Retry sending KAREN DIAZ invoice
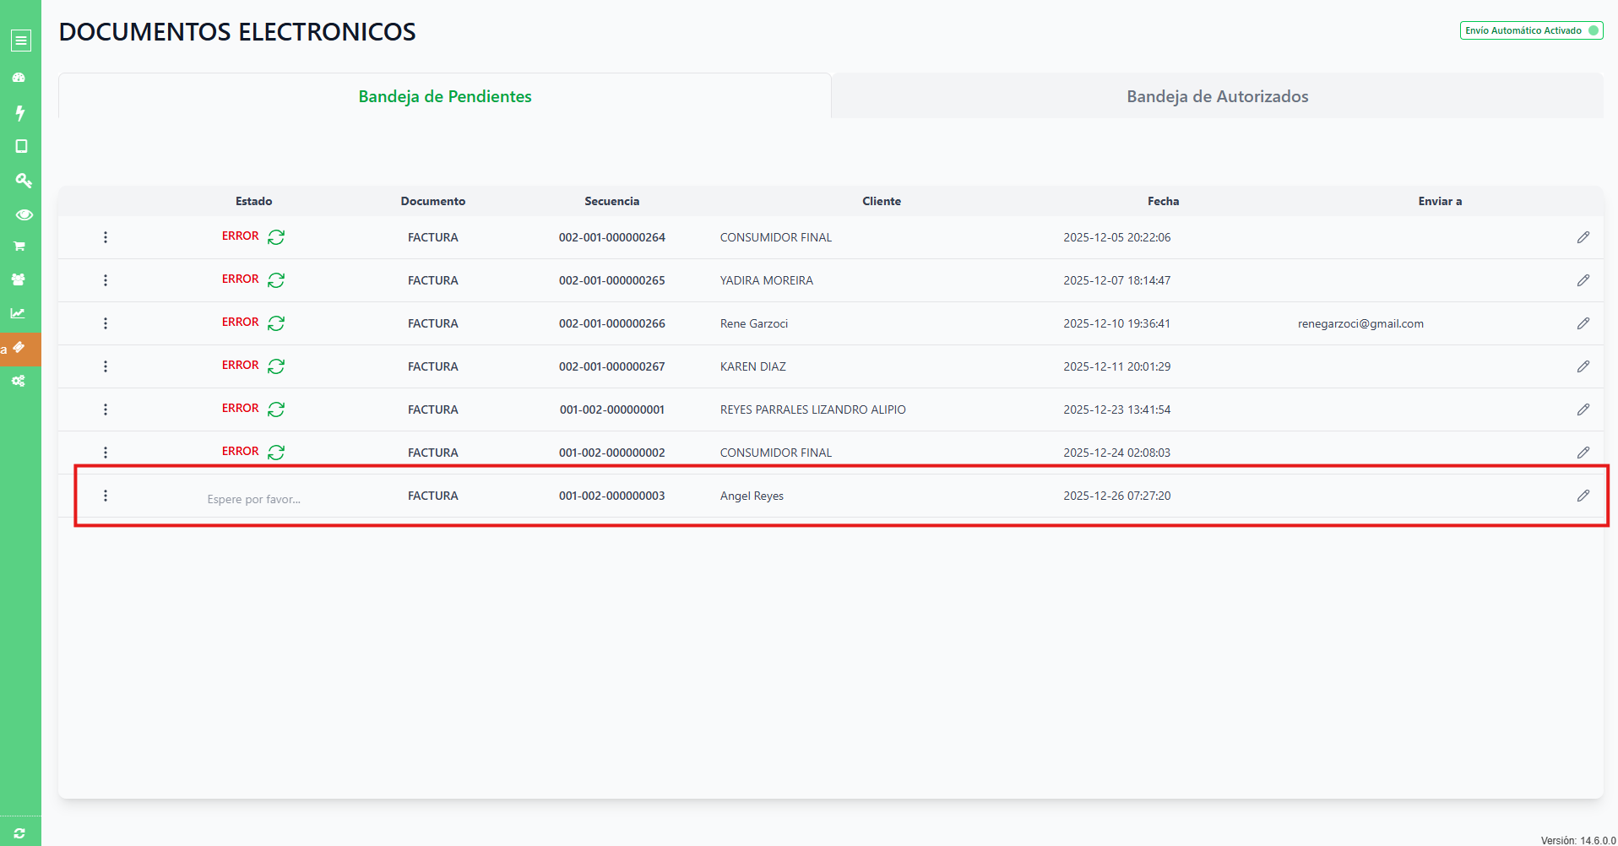 [276, 366]
